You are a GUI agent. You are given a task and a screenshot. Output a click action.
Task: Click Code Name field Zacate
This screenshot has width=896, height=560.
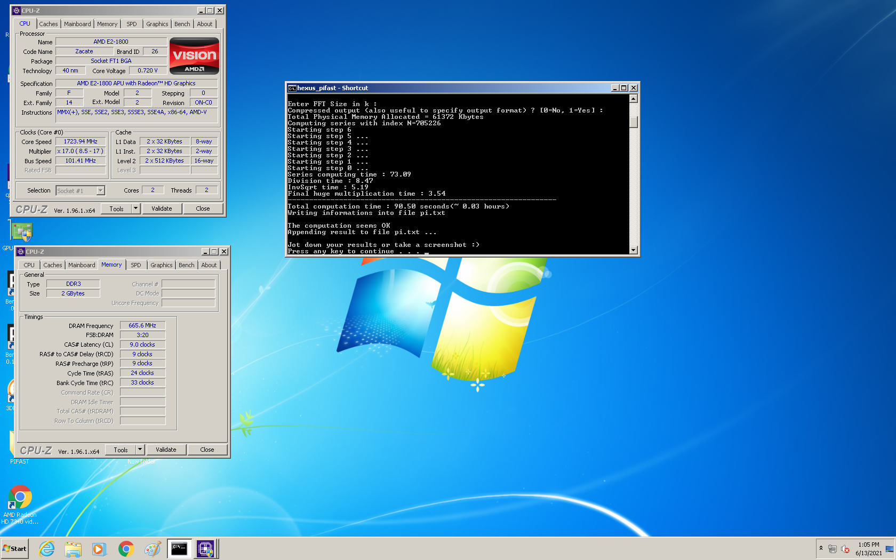coord(84,52)
